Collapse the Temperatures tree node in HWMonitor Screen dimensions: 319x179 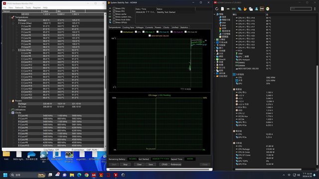point(10,17)
